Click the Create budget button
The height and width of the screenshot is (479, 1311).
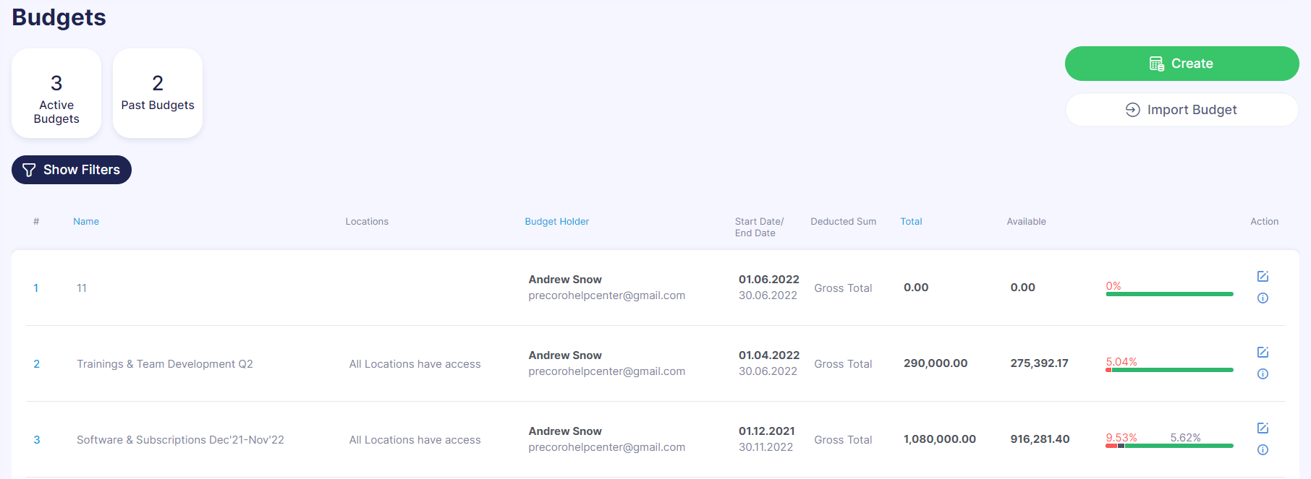tap(1181, 64)
